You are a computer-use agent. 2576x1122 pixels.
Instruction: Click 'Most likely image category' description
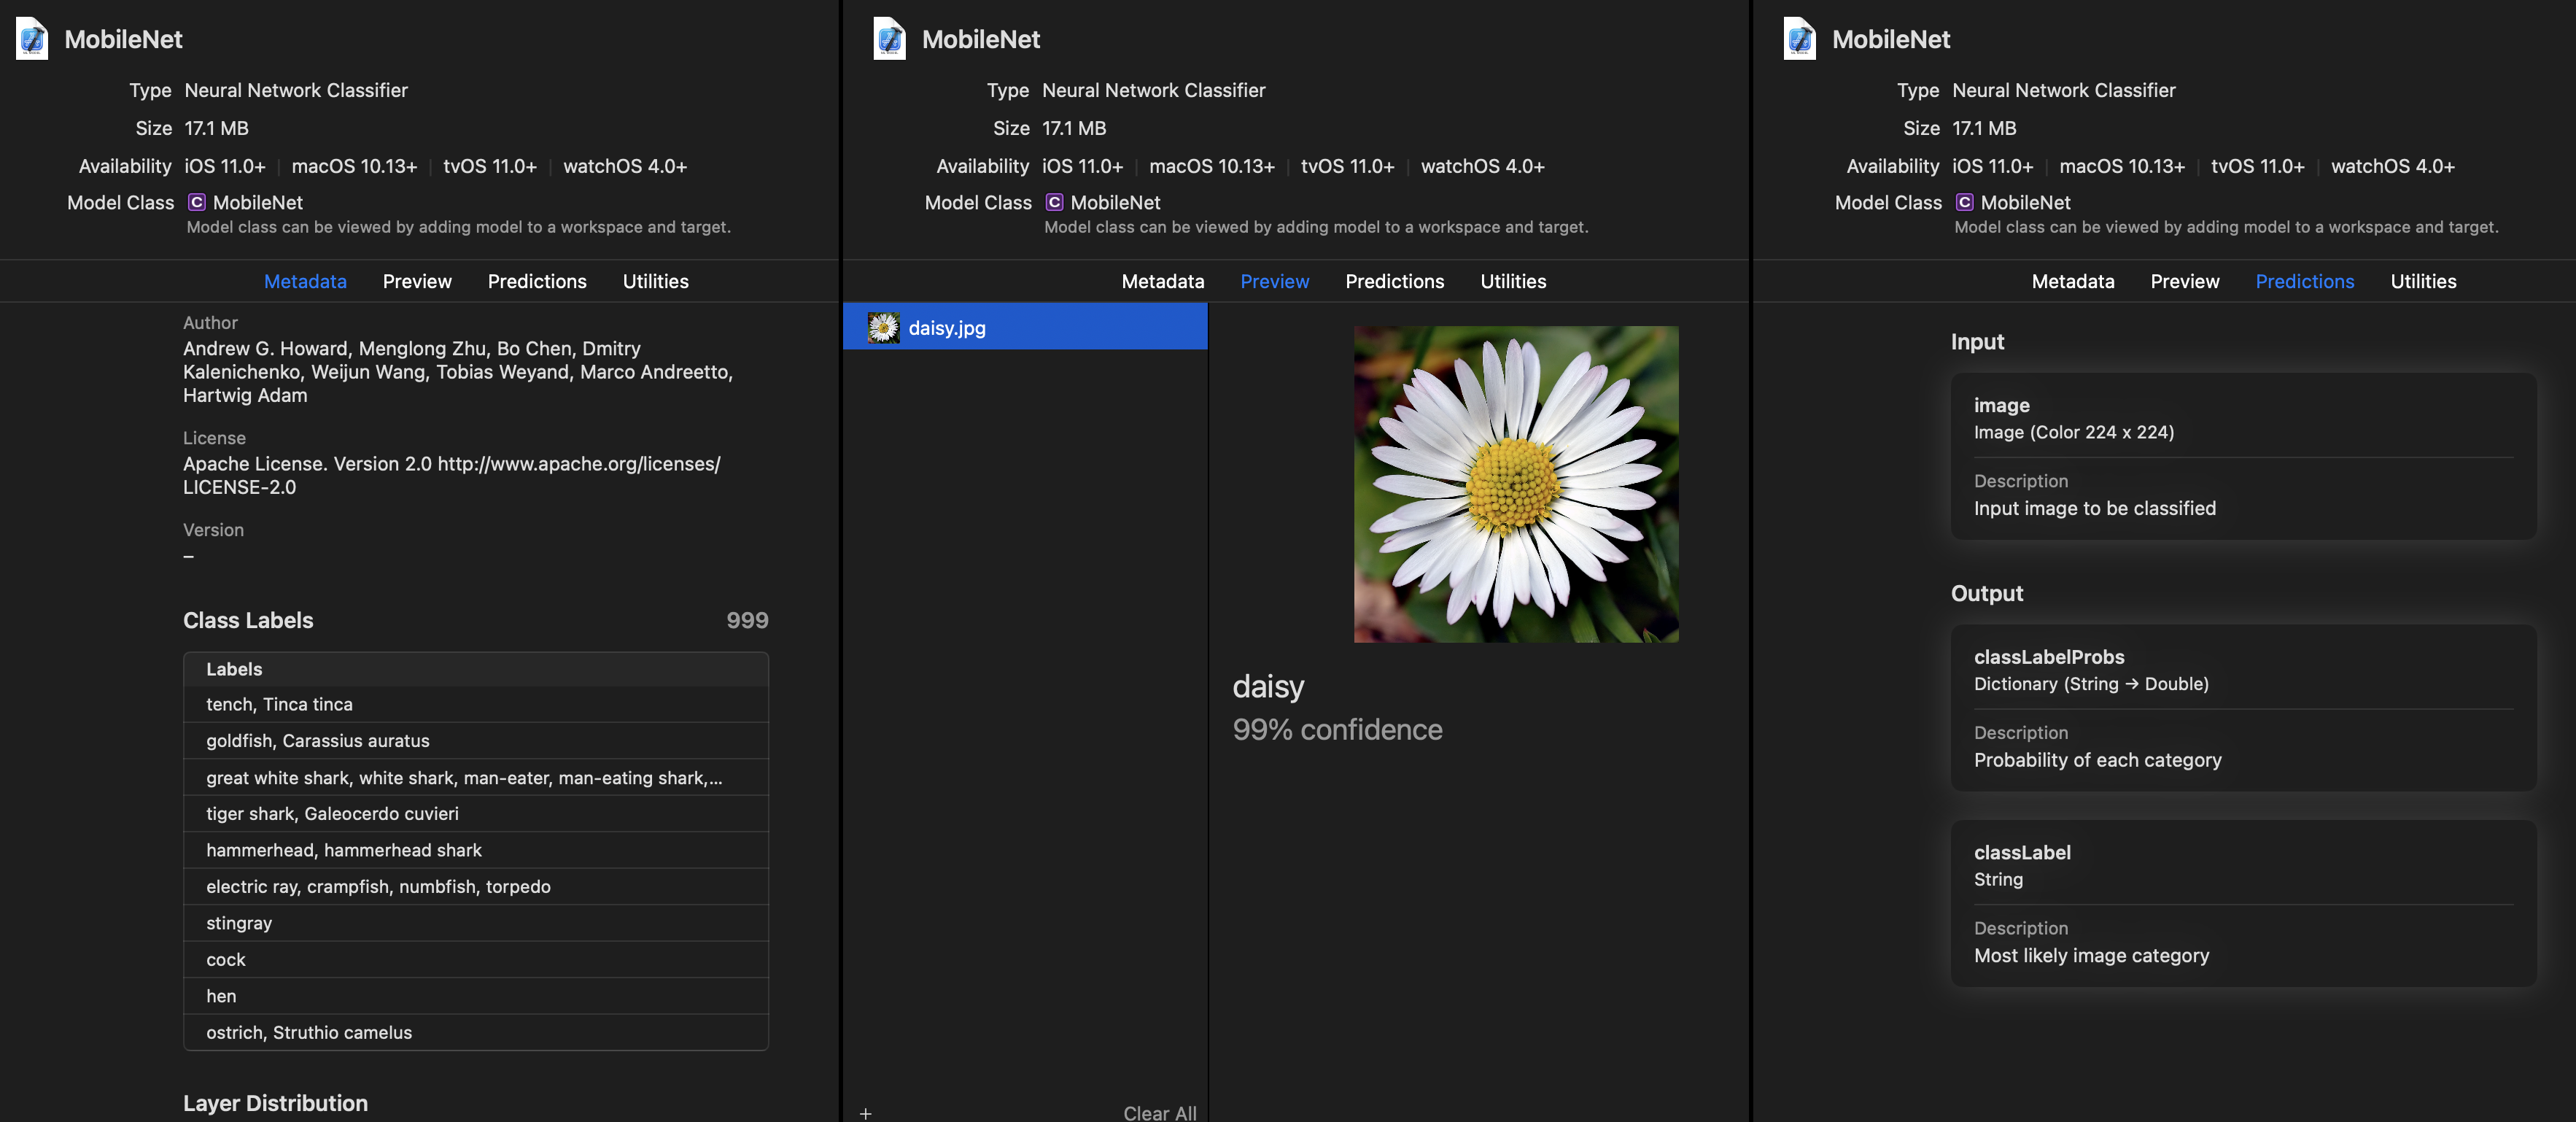click(x=2091, y=955)
